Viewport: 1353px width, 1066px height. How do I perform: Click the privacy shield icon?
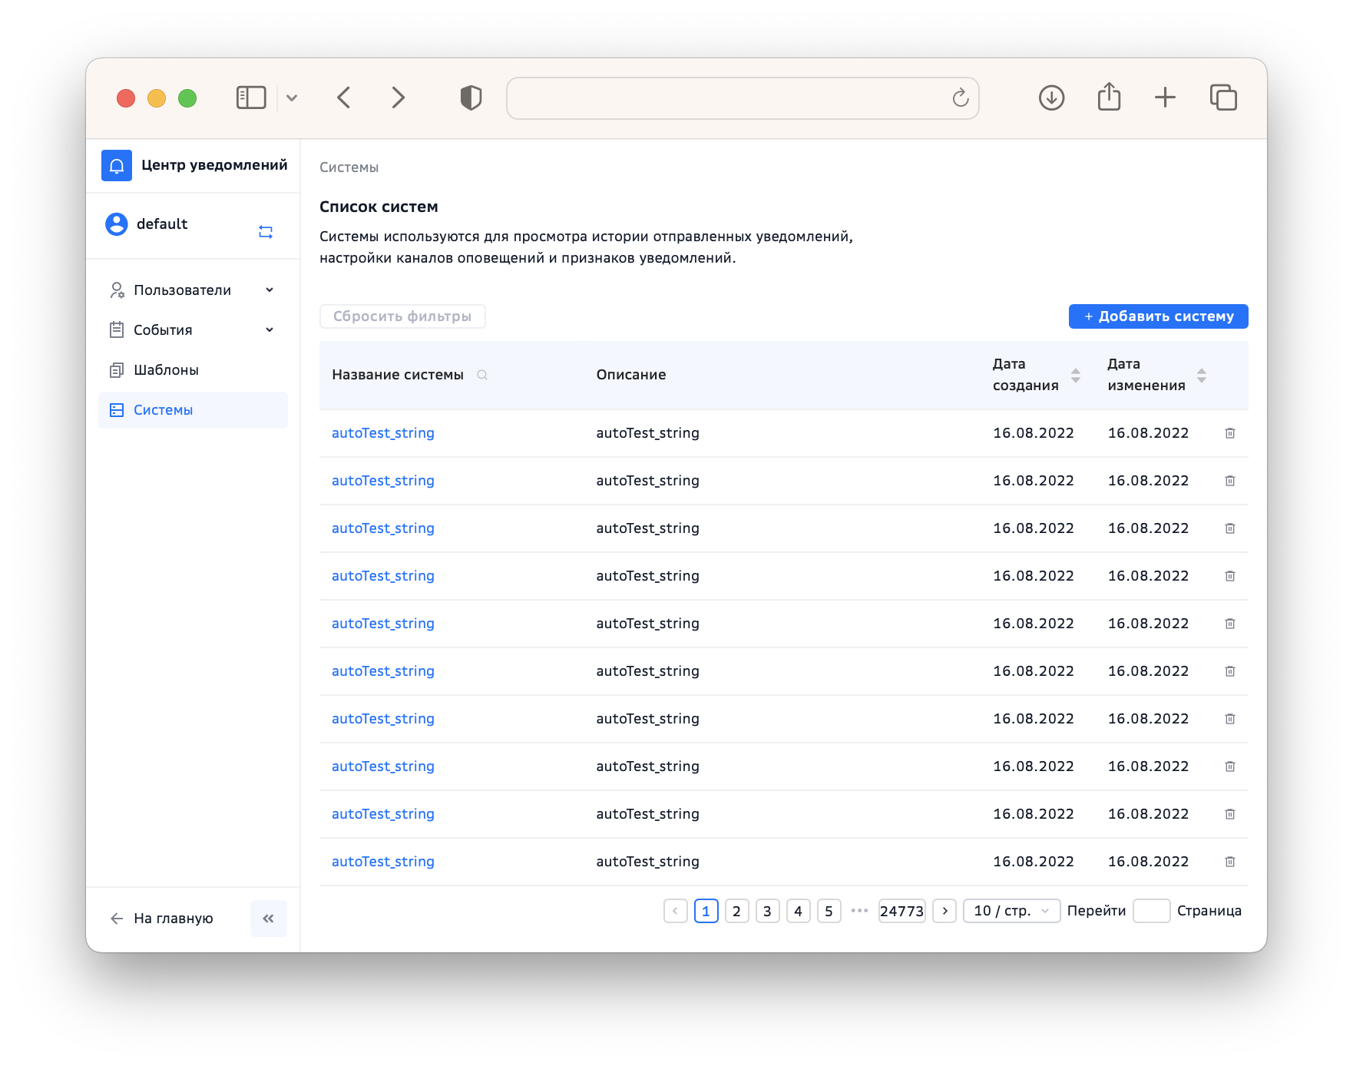pos(471,98)
